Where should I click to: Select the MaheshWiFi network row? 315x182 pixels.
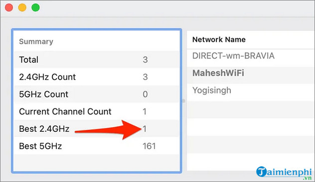251,75
